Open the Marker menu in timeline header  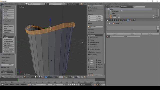click(12, 84)
